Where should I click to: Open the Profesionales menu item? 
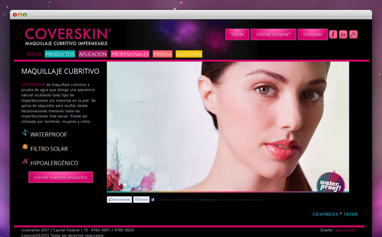(130, 54)
